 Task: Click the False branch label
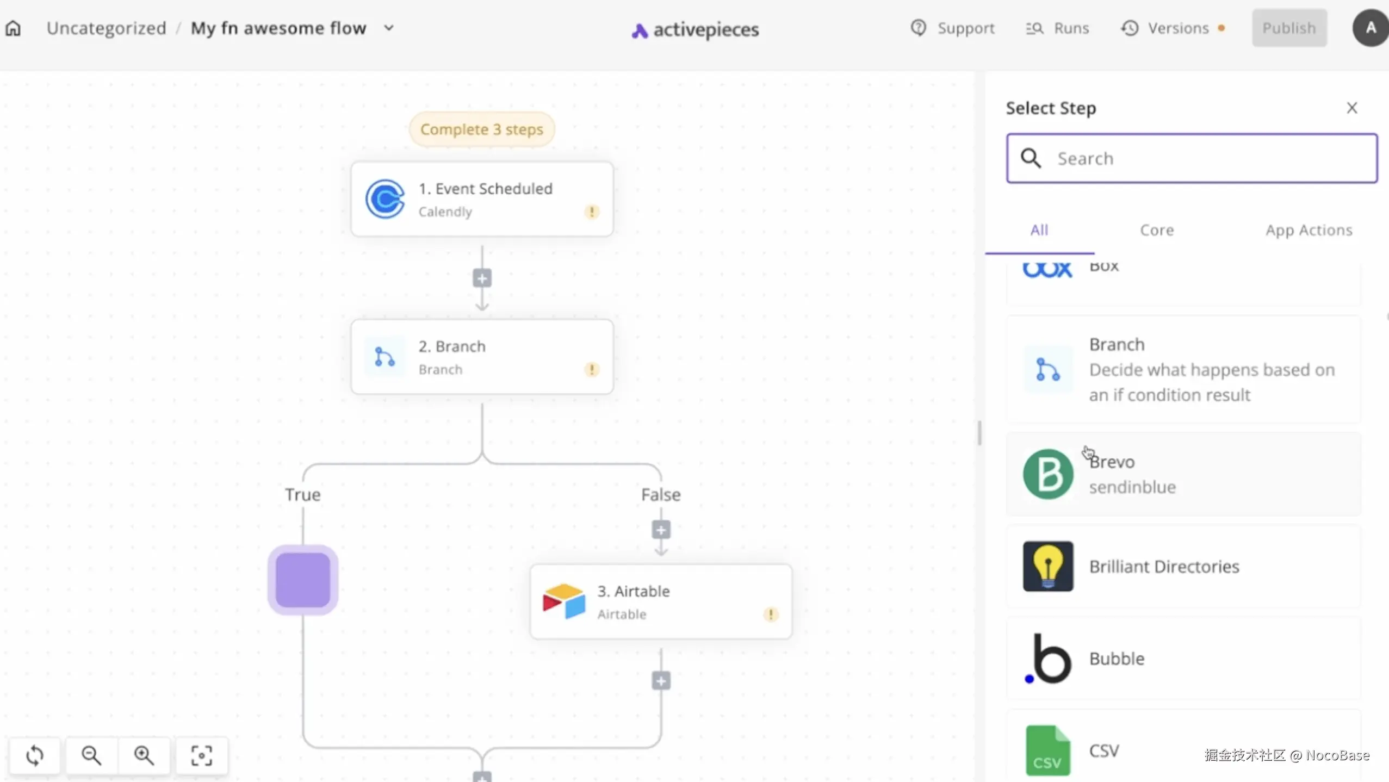coord(661,495)
